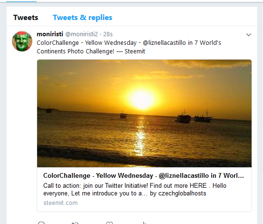Click the card's bold ColorChallenge headline
The image size is (263, 224).
point(144,175)
